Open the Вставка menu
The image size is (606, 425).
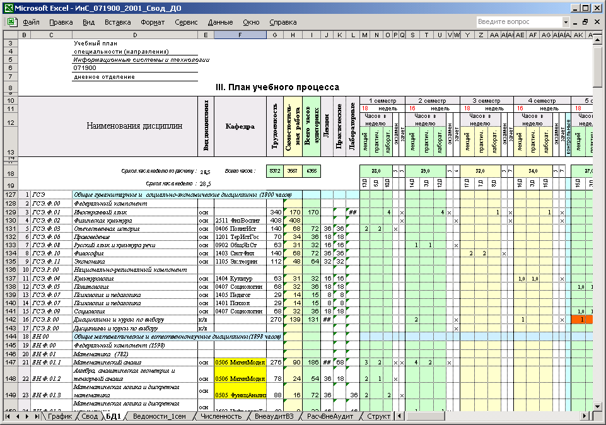(117, 22)
